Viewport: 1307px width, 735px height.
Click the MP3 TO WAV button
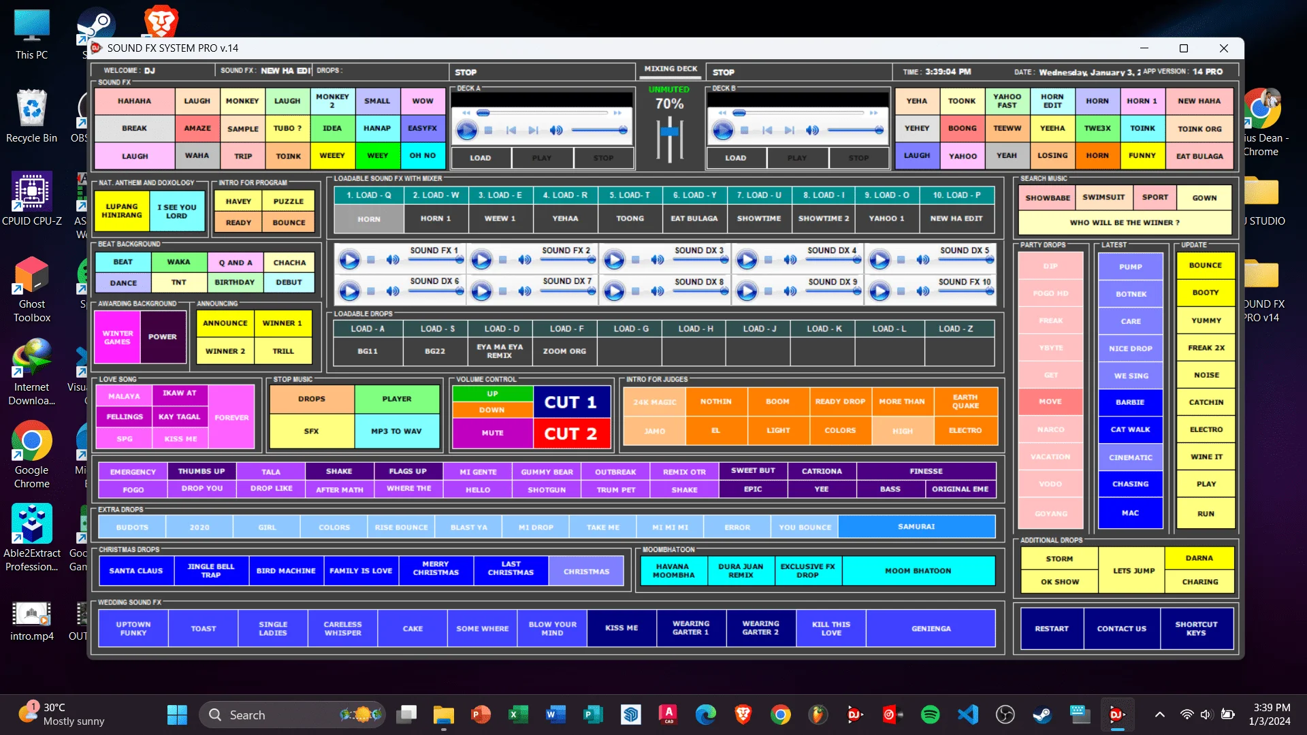point(396,431)
